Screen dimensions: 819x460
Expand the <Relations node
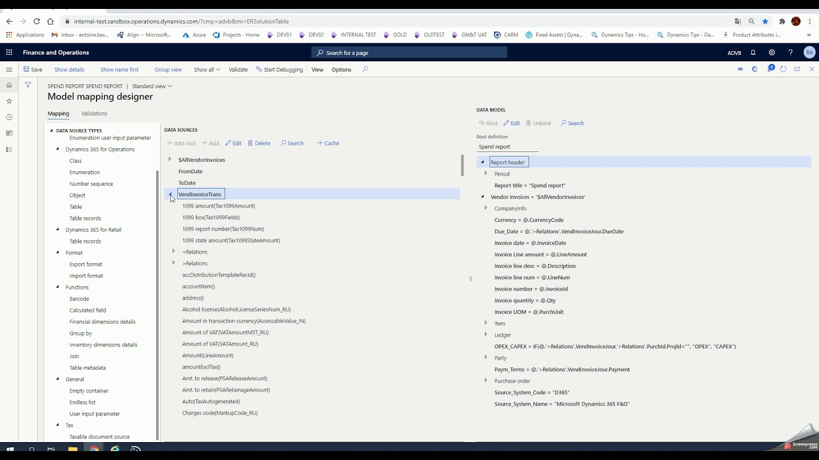coord(173,251)
